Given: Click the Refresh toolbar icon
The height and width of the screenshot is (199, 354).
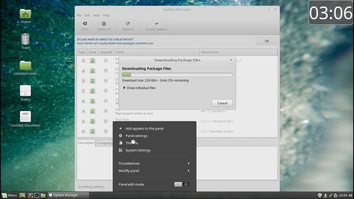Looking at the screenshot, I should 128,24.
